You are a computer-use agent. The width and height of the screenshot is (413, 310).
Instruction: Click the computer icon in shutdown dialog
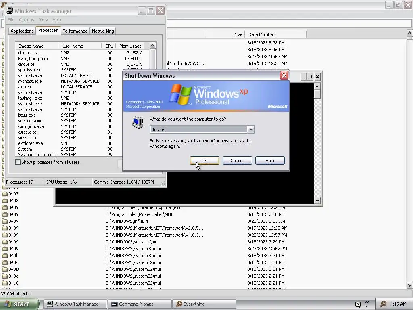[x=138, y=123]
